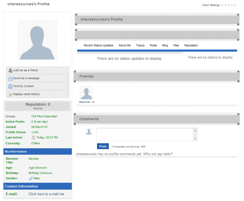Click the ChE Plus Subscriber group text
Image resolution: width=244 pixels, height=201 pixels.
pos(44,116)
